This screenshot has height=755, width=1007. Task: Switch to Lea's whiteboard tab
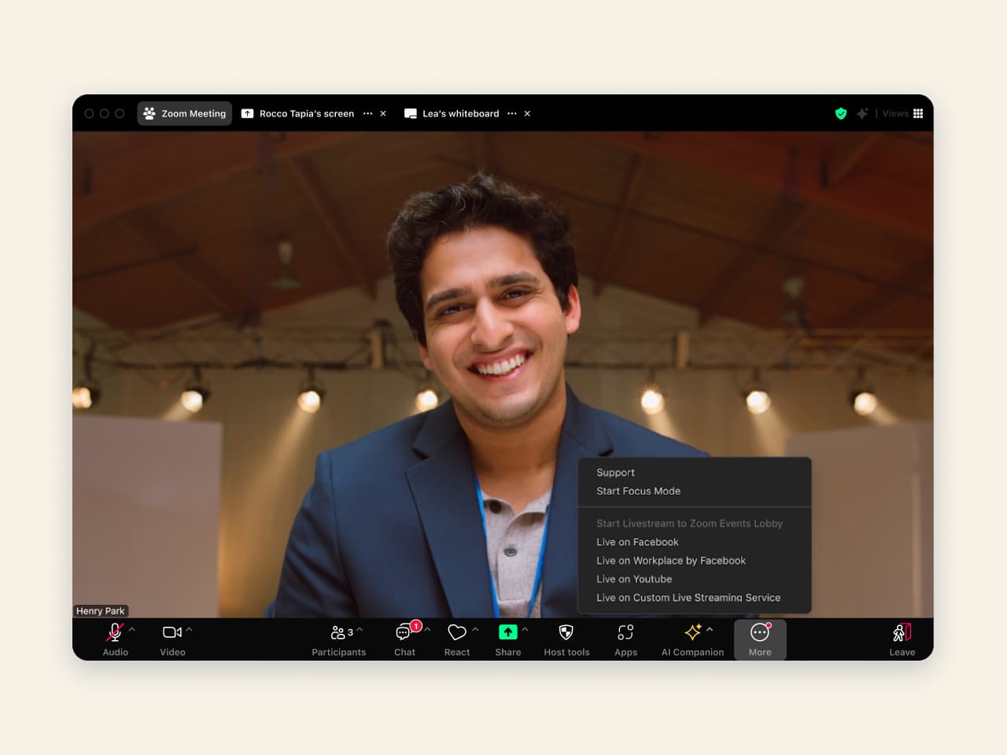tap(459, 114)
